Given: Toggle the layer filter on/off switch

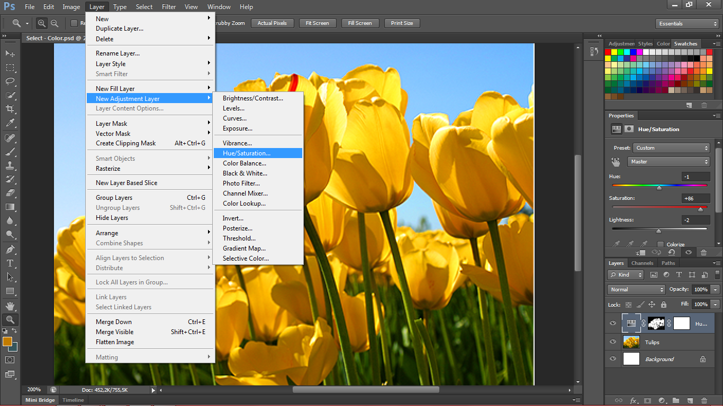Looking at the screenshot, I should pos(716,275).
